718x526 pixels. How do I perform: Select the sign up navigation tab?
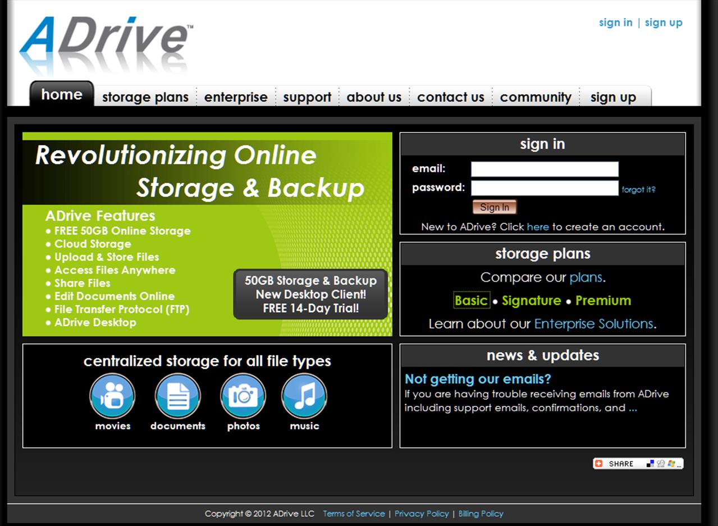pos(613,97)
